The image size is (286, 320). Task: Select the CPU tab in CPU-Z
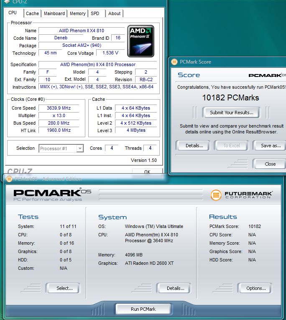[x=13, y=13]
